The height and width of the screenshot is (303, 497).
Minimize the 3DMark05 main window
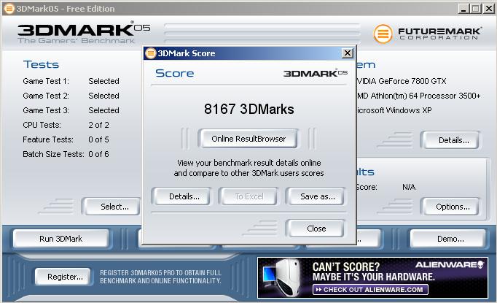463,9
